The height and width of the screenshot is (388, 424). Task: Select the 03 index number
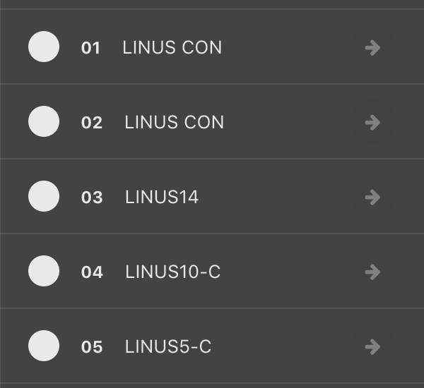tap(92, 198)
